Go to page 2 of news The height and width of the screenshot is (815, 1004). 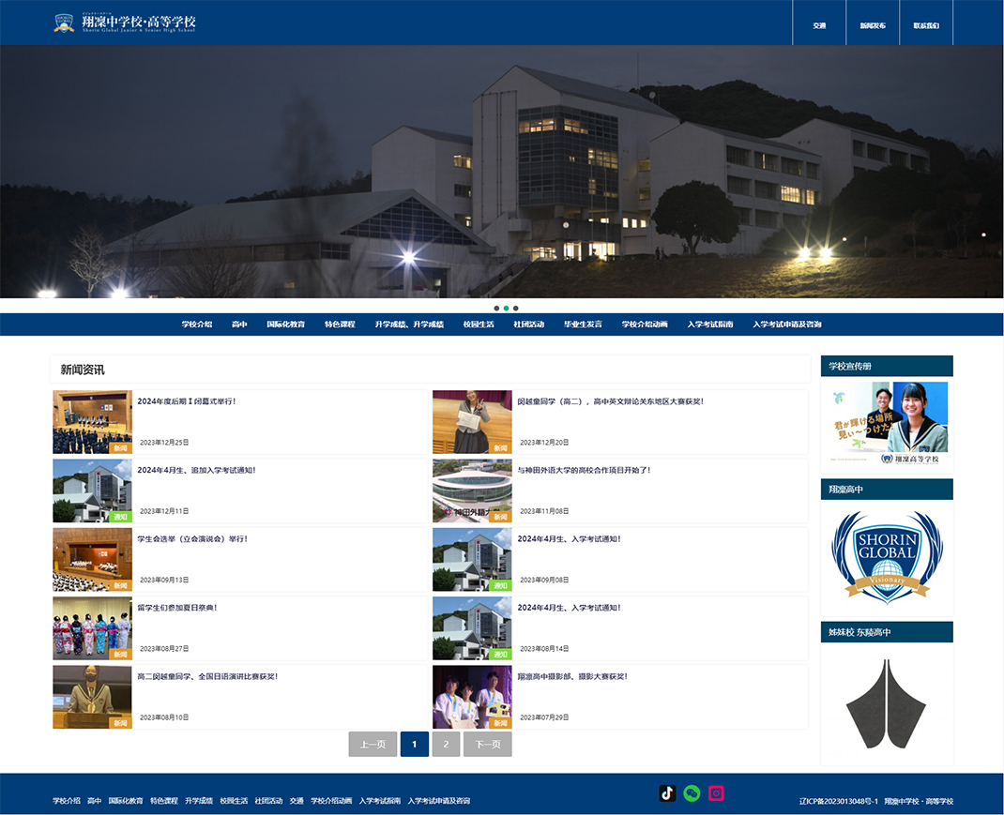click(x=446, y=745)
